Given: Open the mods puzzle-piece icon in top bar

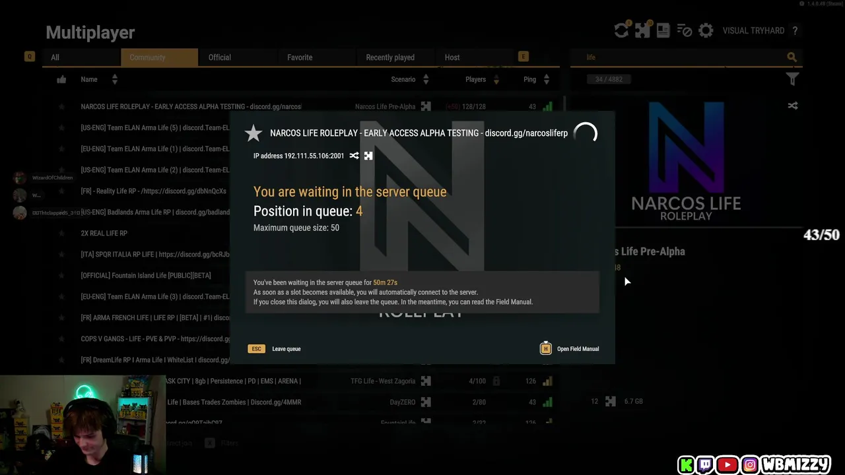Looking at the screenshot, I should [x=642, y=30].
